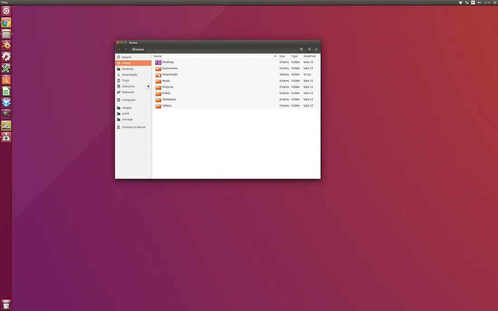The image size is (498, 311).
Task: Open Google Chrome from the launcher
Action: pyautogui.click(x=6, y=23)
